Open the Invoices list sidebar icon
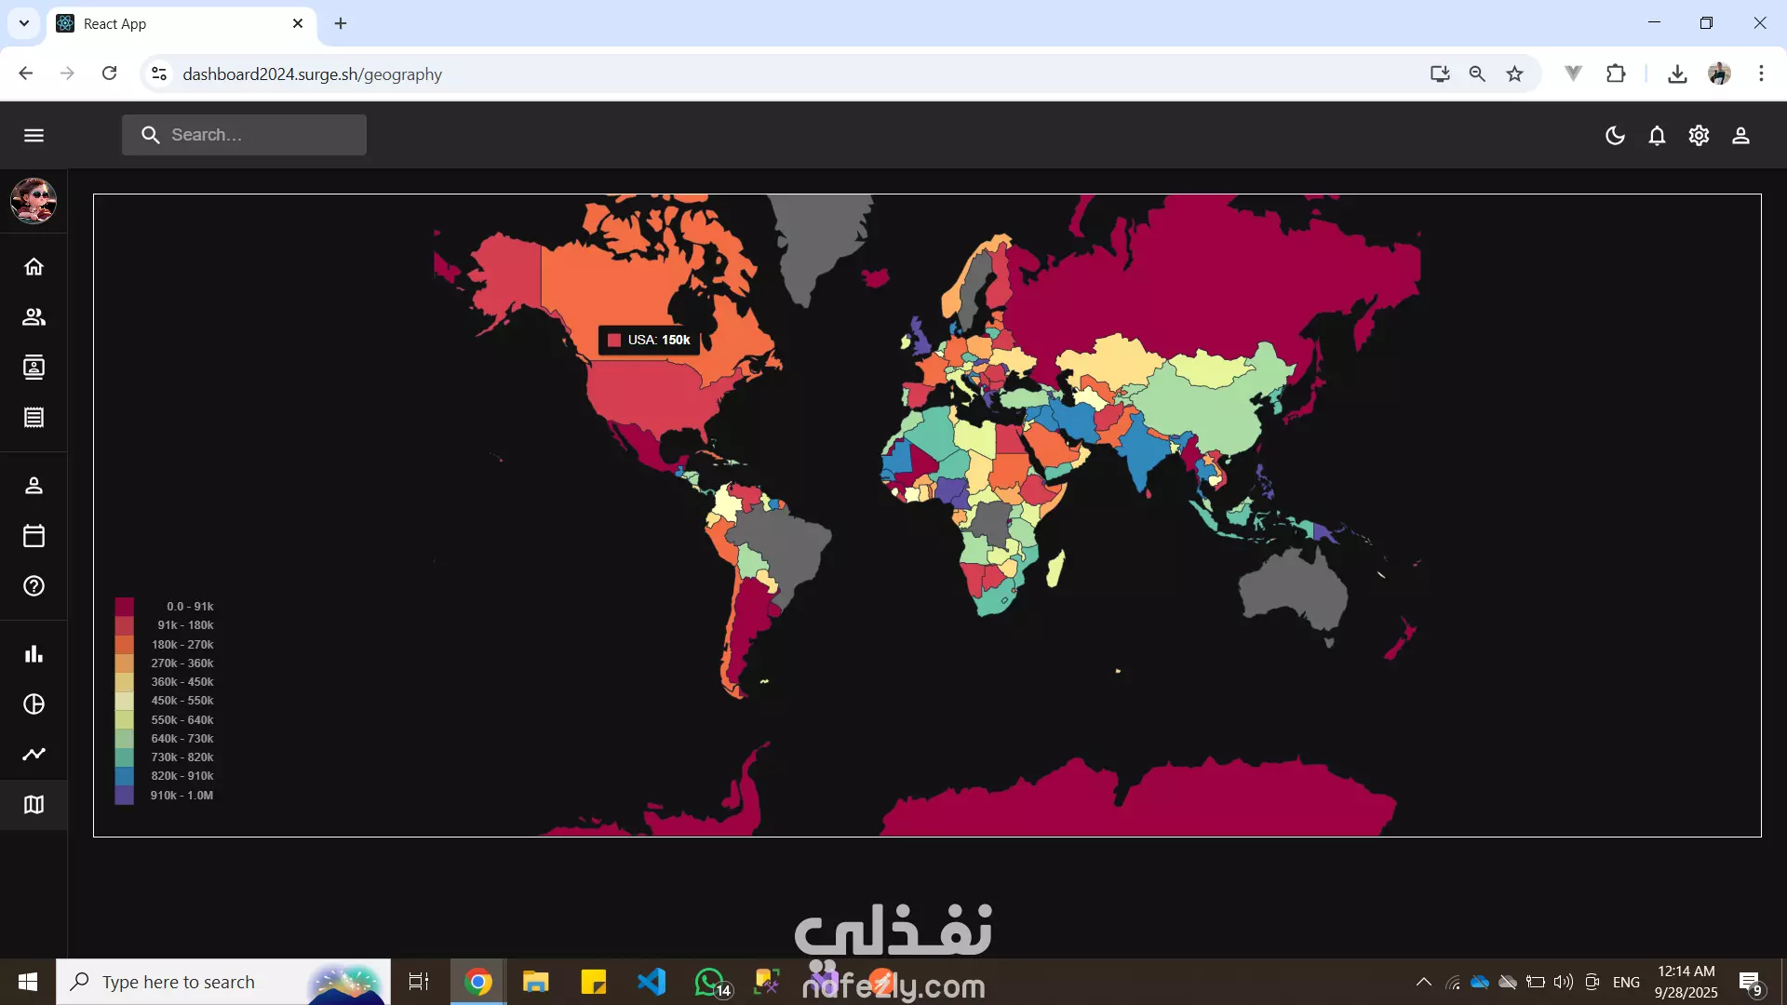Image resolution: width=1787 pixels, height=1005 pixels. click(34, 418)
